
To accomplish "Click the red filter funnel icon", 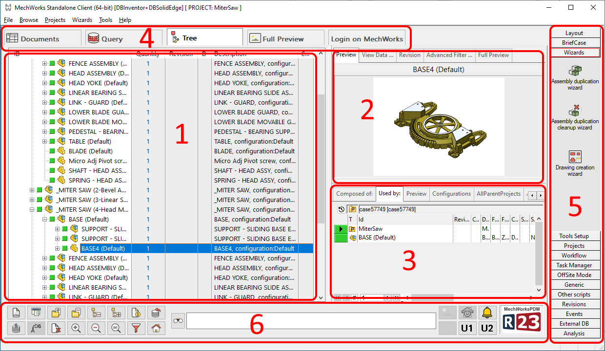I will [x=137, y=328].
